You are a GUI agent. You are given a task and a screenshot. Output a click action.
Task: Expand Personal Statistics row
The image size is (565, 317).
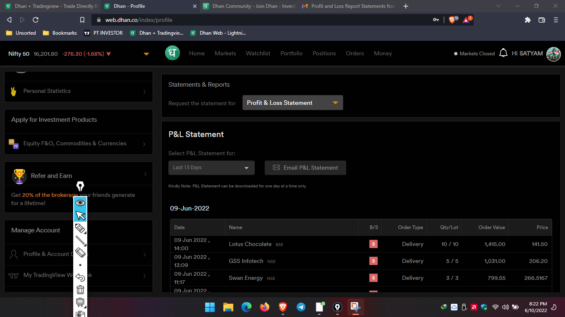point(79,91)
